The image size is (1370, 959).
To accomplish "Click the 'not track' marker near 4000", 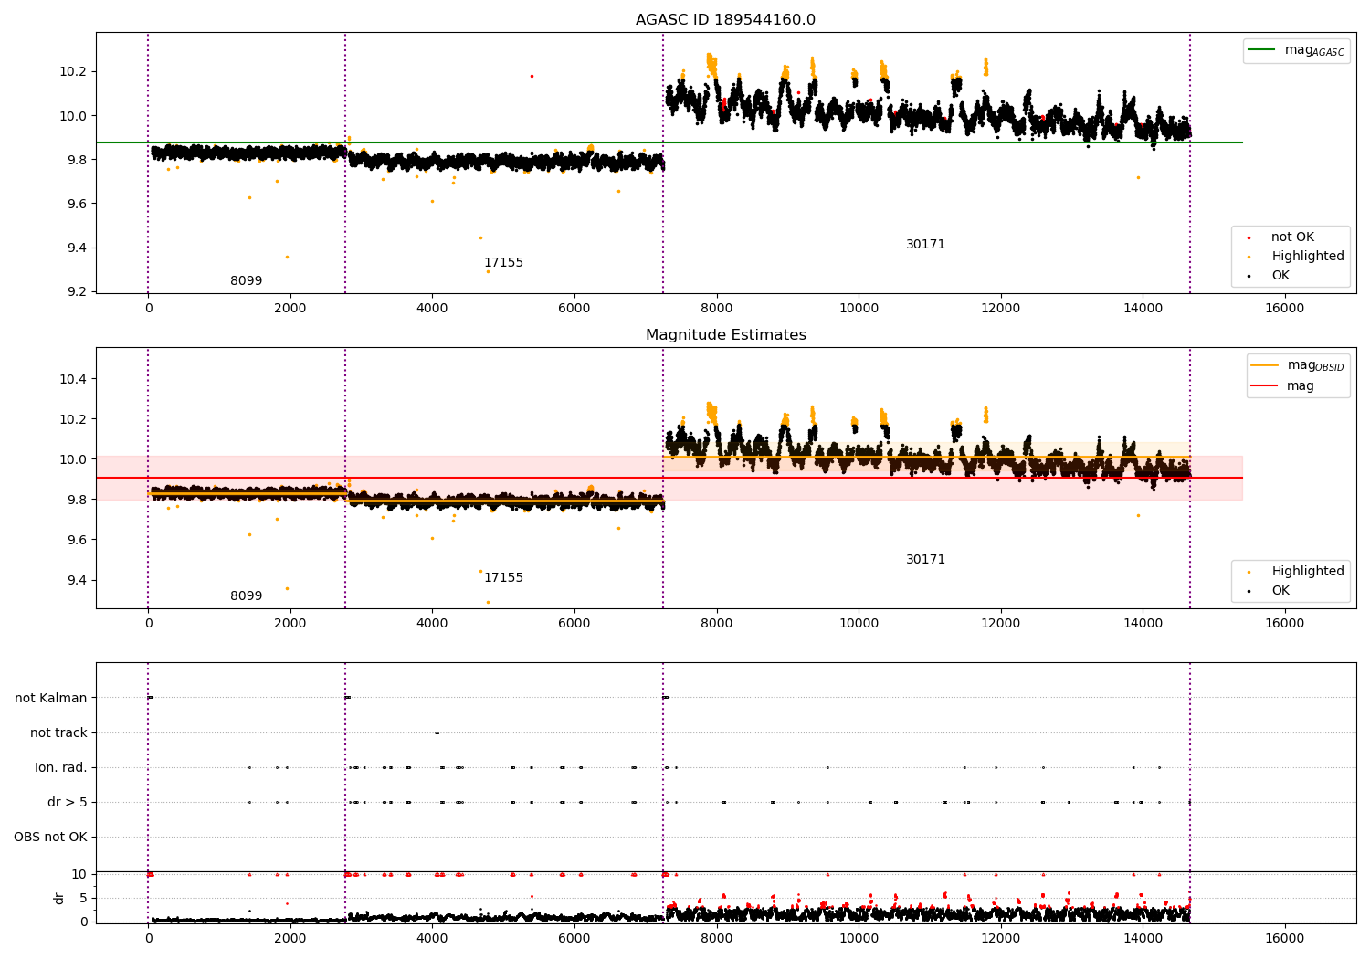I will click(x=437, y=732).
